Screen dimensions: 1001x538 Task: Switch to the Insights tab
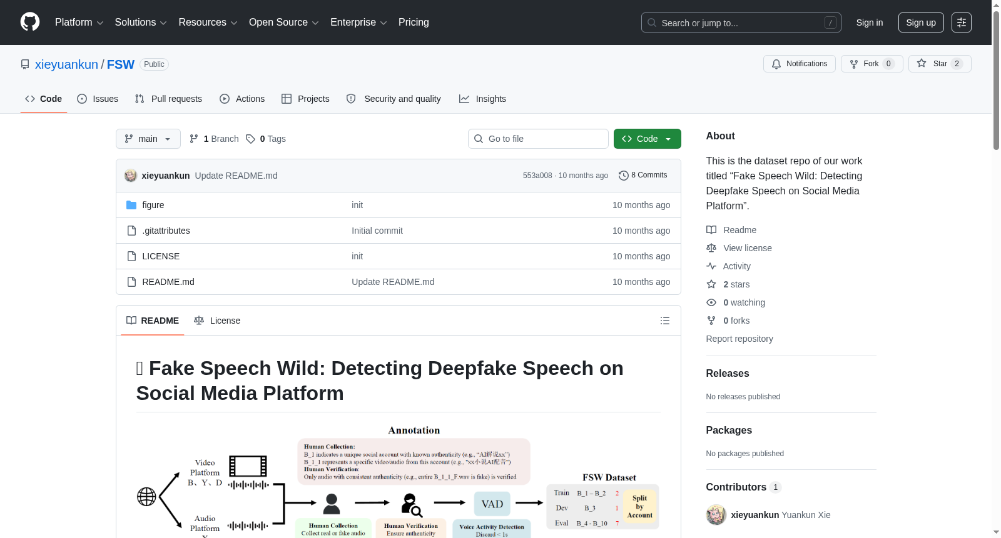pos(482,99)
